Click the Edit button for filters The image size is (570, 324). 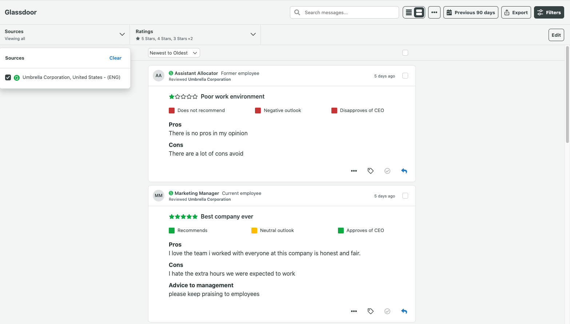click(556, 35)
